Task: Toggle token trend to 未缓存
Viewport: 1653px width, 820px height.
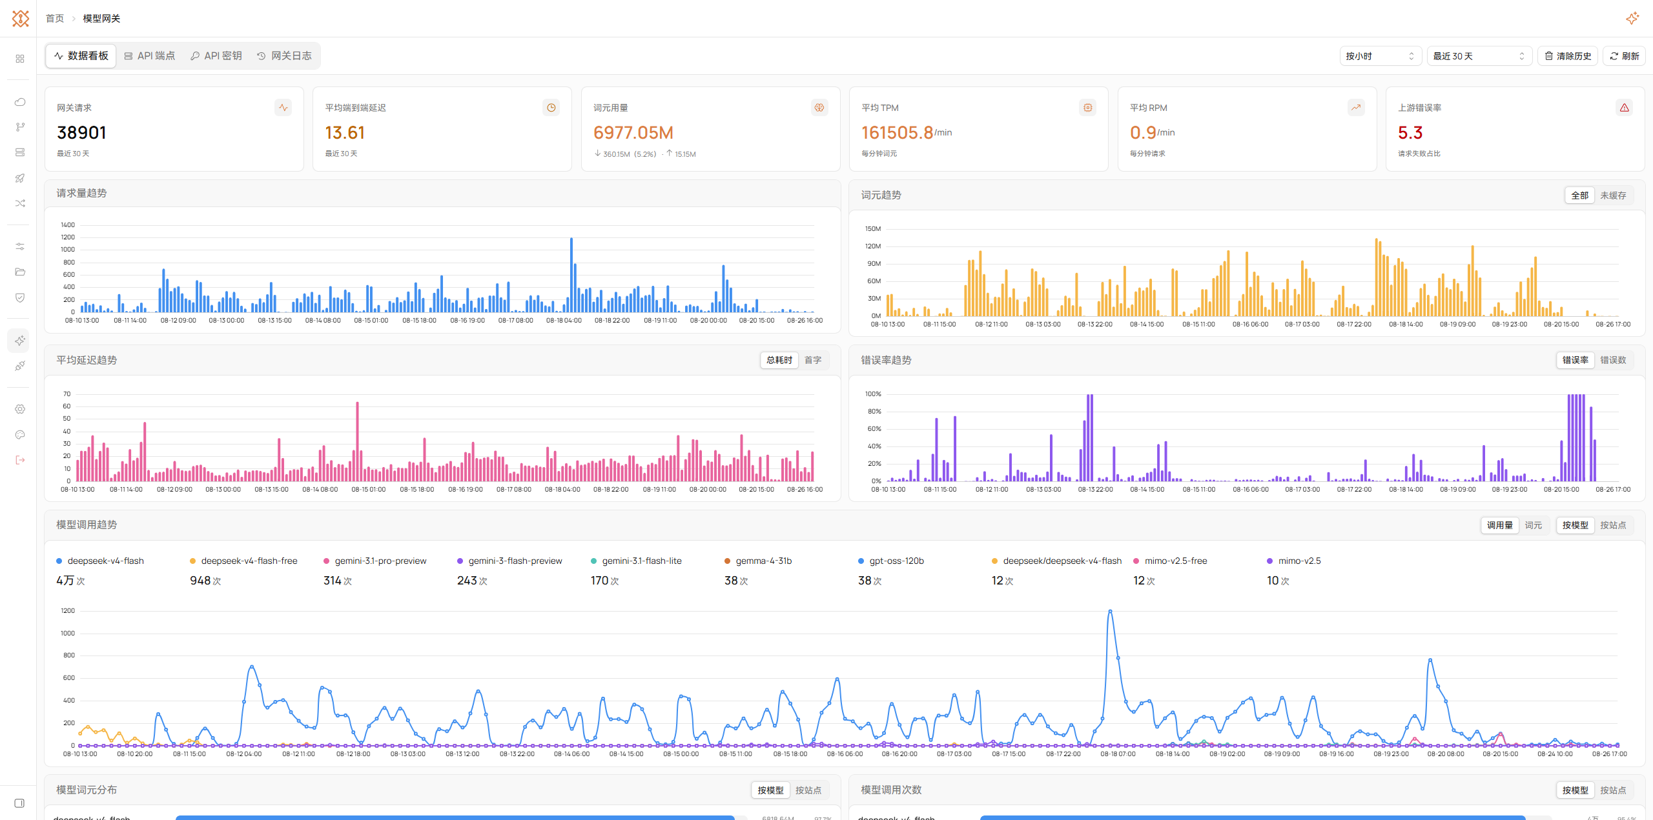Action: tap(1613, 195)
